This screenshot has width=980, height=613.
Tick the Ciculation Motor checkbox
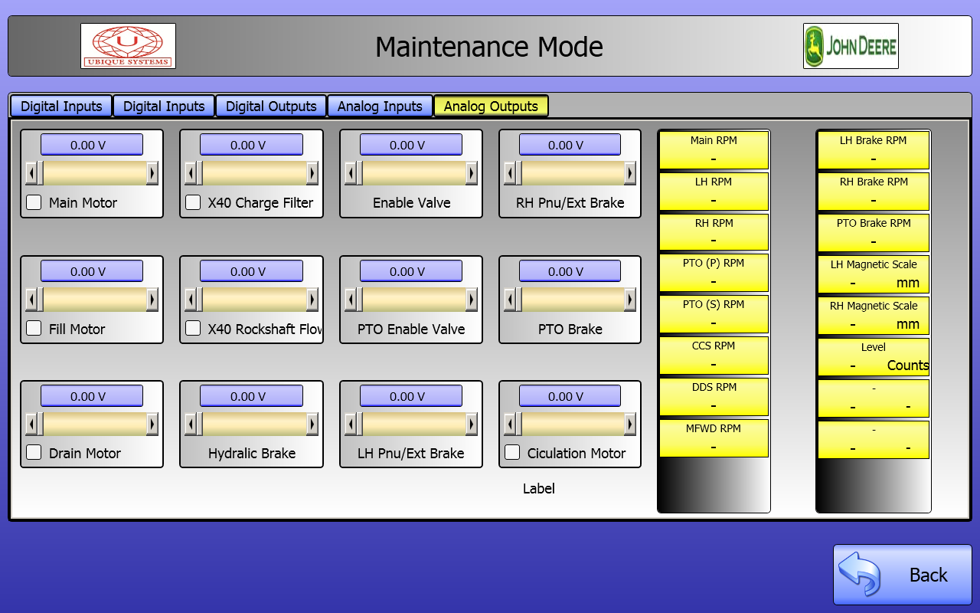pyautogui.click(x=512, y=452)
